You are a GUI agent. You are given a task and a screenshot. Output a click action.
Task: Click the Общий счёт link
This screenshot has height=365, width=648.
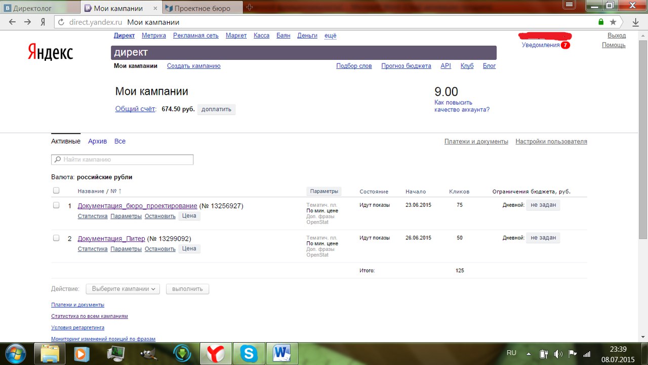(135, 108)
